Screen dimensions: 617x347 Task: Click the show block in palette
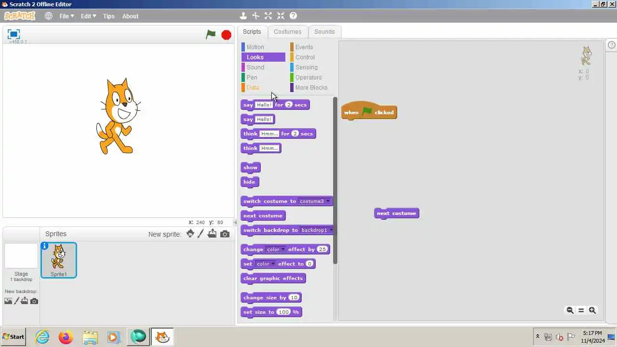coord(251,168)
